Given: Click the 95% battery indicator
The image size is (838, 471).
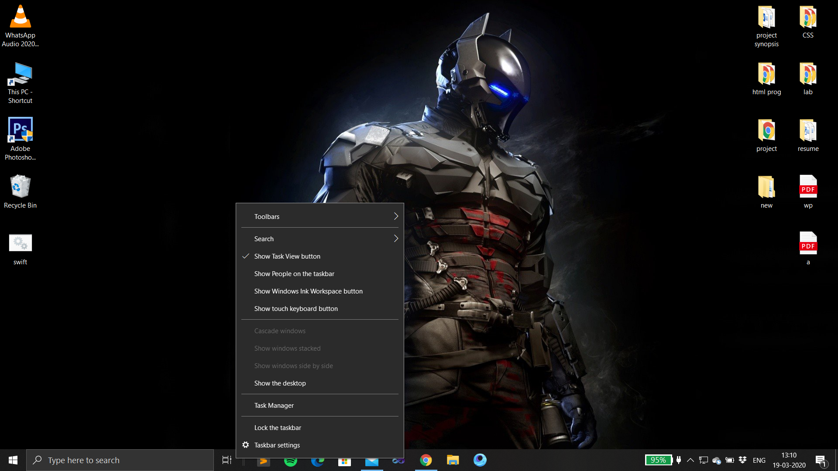Looking at the screenshot, I should pos(658,460).
